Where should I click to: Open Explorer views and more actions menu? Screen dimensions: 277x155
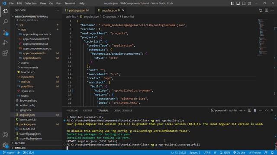(57, 10)
